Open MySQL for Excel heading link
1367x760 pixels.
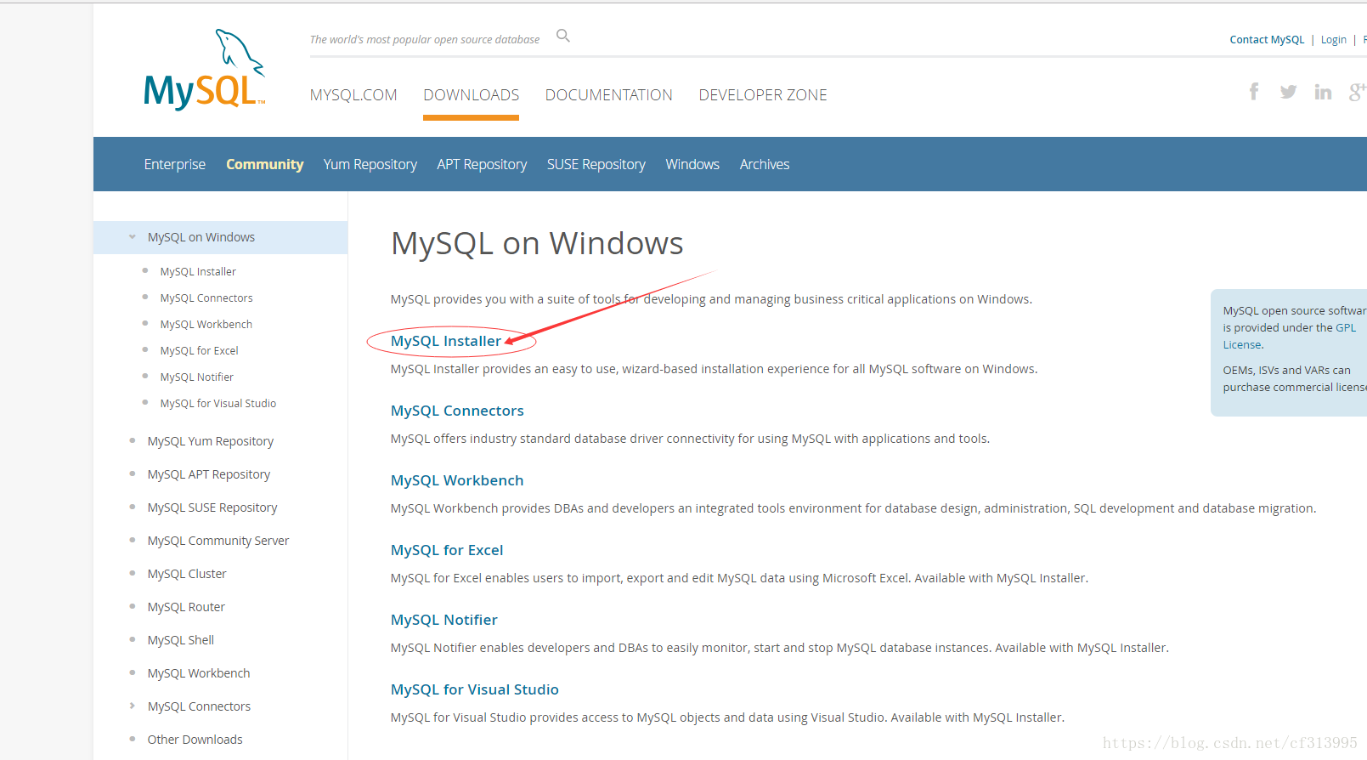447,550
